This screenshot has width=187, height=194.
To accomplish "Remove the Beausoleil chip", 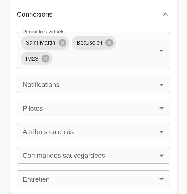I will [109, 43].
